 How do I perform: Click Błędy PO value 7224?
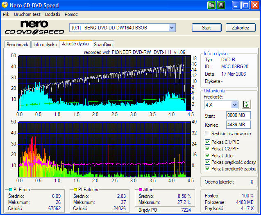(186, 210)
